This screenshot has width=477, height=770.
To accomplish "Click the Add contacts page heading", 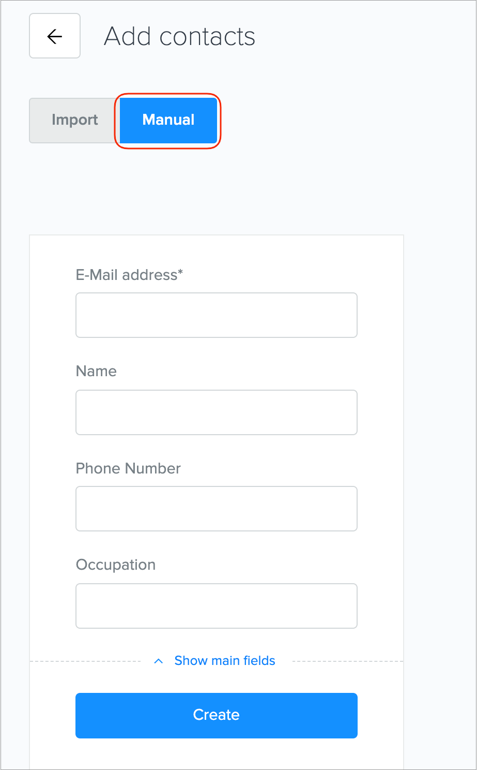I will click(179, 37).
